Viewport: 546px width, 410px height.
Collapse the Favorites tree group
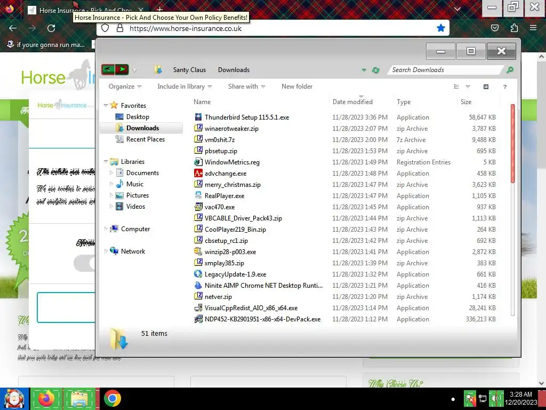(106, 105)
